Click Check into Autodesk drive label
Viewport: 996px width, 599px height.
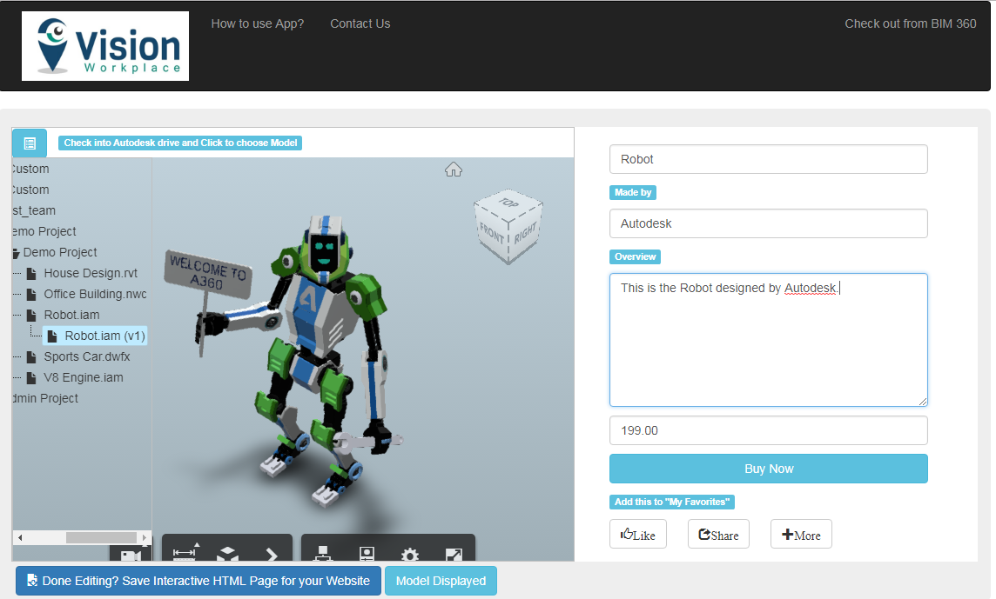click(x=180, y=143)
